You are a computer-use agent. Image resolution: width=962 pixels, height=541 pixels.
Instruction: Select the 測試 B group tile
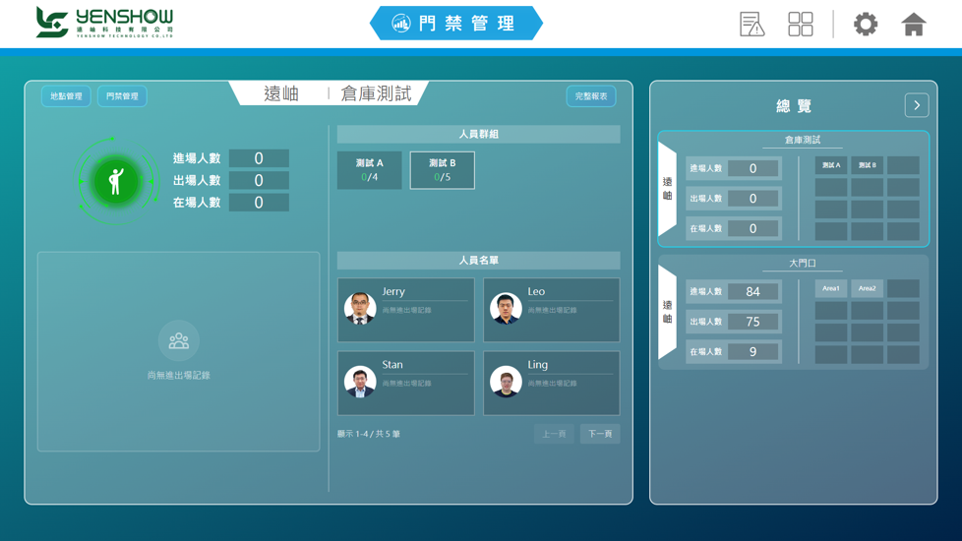[x=443, y=170]
